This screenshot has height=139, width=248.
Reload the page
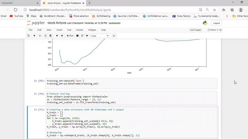coord(15,10)
